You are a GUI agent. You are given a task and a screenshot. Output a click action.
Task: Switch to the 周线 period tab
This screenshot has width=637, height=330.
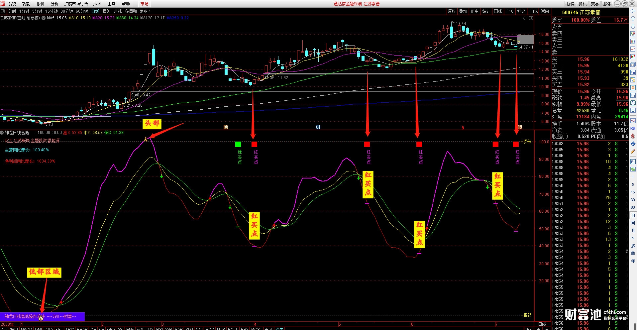(x=107, y=11)
